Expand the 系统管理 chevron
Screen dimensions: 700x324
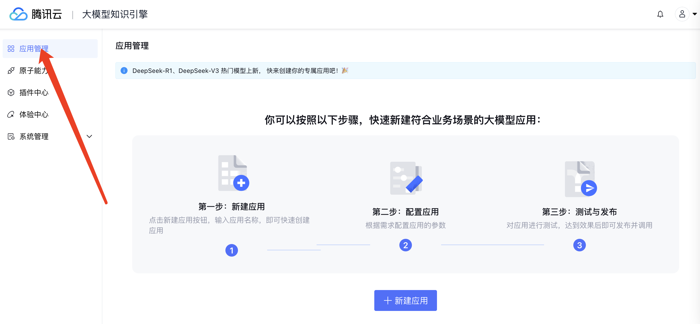pyautogui.click(x=89, y=136)
